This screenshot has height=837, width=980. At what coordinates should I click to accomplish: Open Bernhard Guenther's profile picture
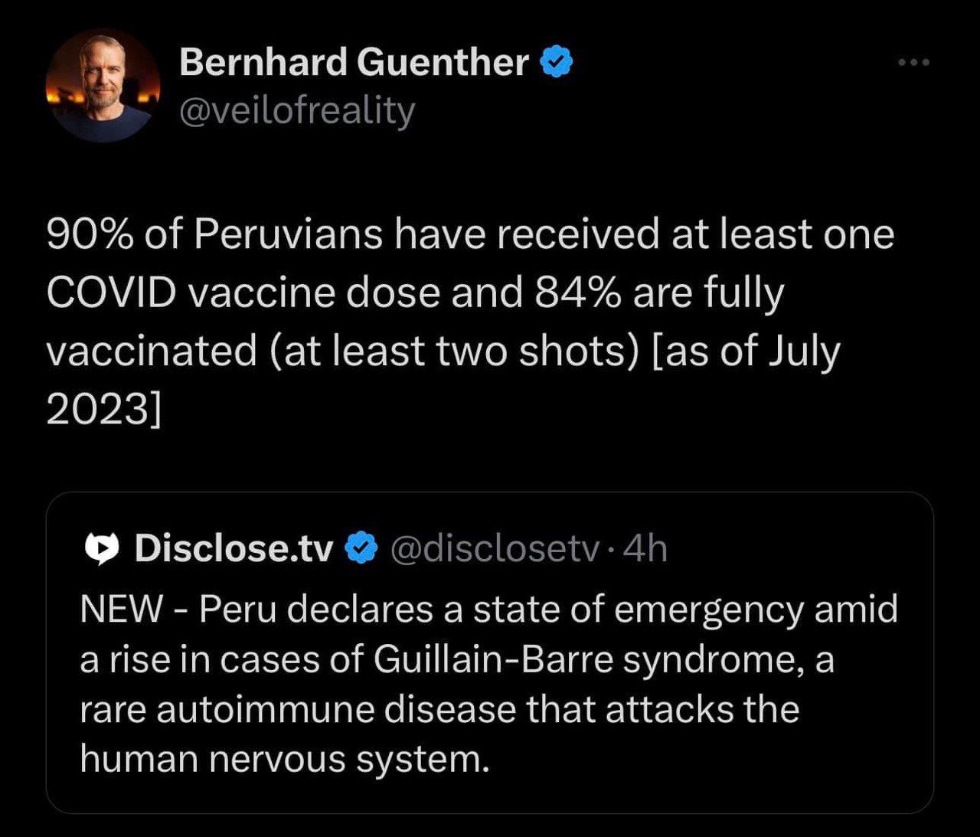coord(103,86)
